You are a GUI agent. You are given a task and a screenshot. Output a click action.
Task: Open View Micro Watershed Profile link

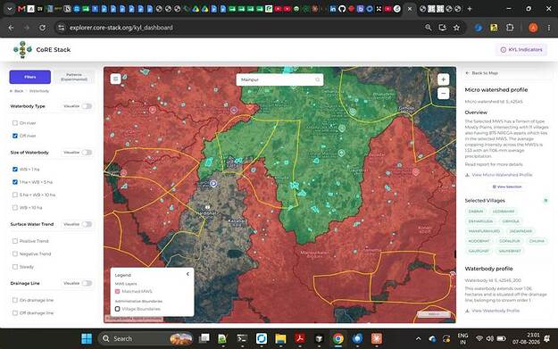click(x=502, y=175)
